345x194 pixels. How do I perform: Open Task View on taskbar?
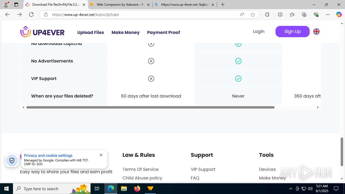pos(97,189)
